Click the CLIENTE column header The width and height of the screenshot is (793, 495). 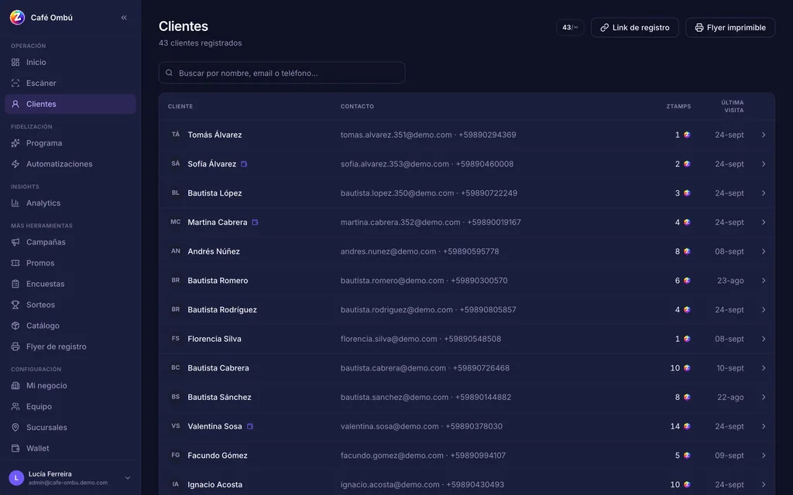tap(180, 106)
